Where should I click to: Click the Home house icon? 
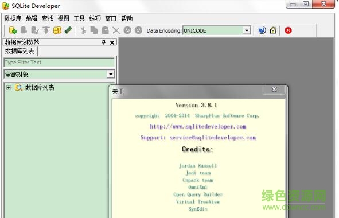[273, 30]
